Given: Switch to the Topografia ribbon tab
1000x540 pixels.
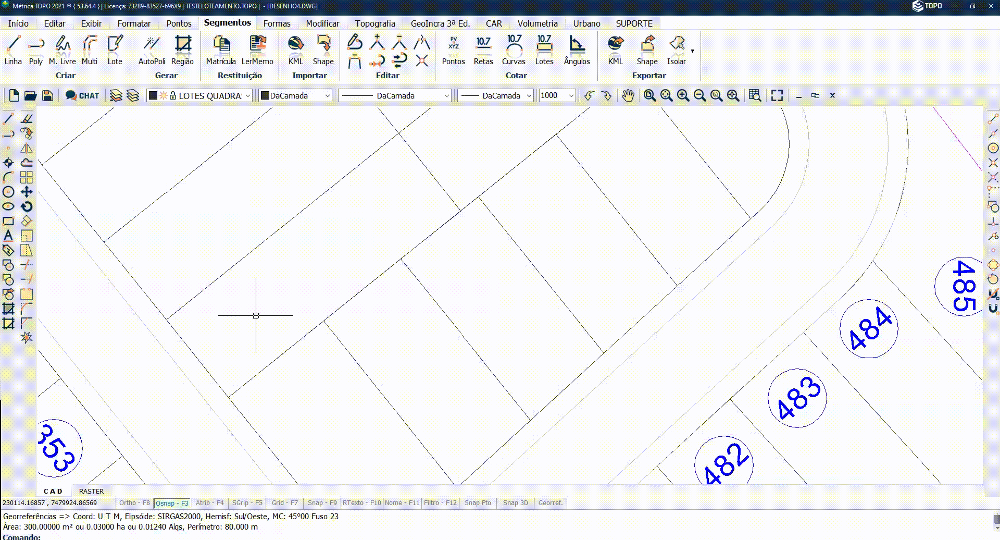Looking at the screenshot, I should pos(376,23).
